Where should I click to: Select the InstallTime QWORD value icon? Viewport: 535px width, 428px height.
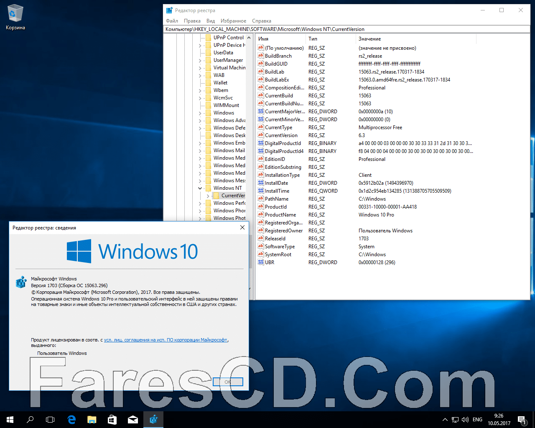pyautogui.click(x=261, y=191)
